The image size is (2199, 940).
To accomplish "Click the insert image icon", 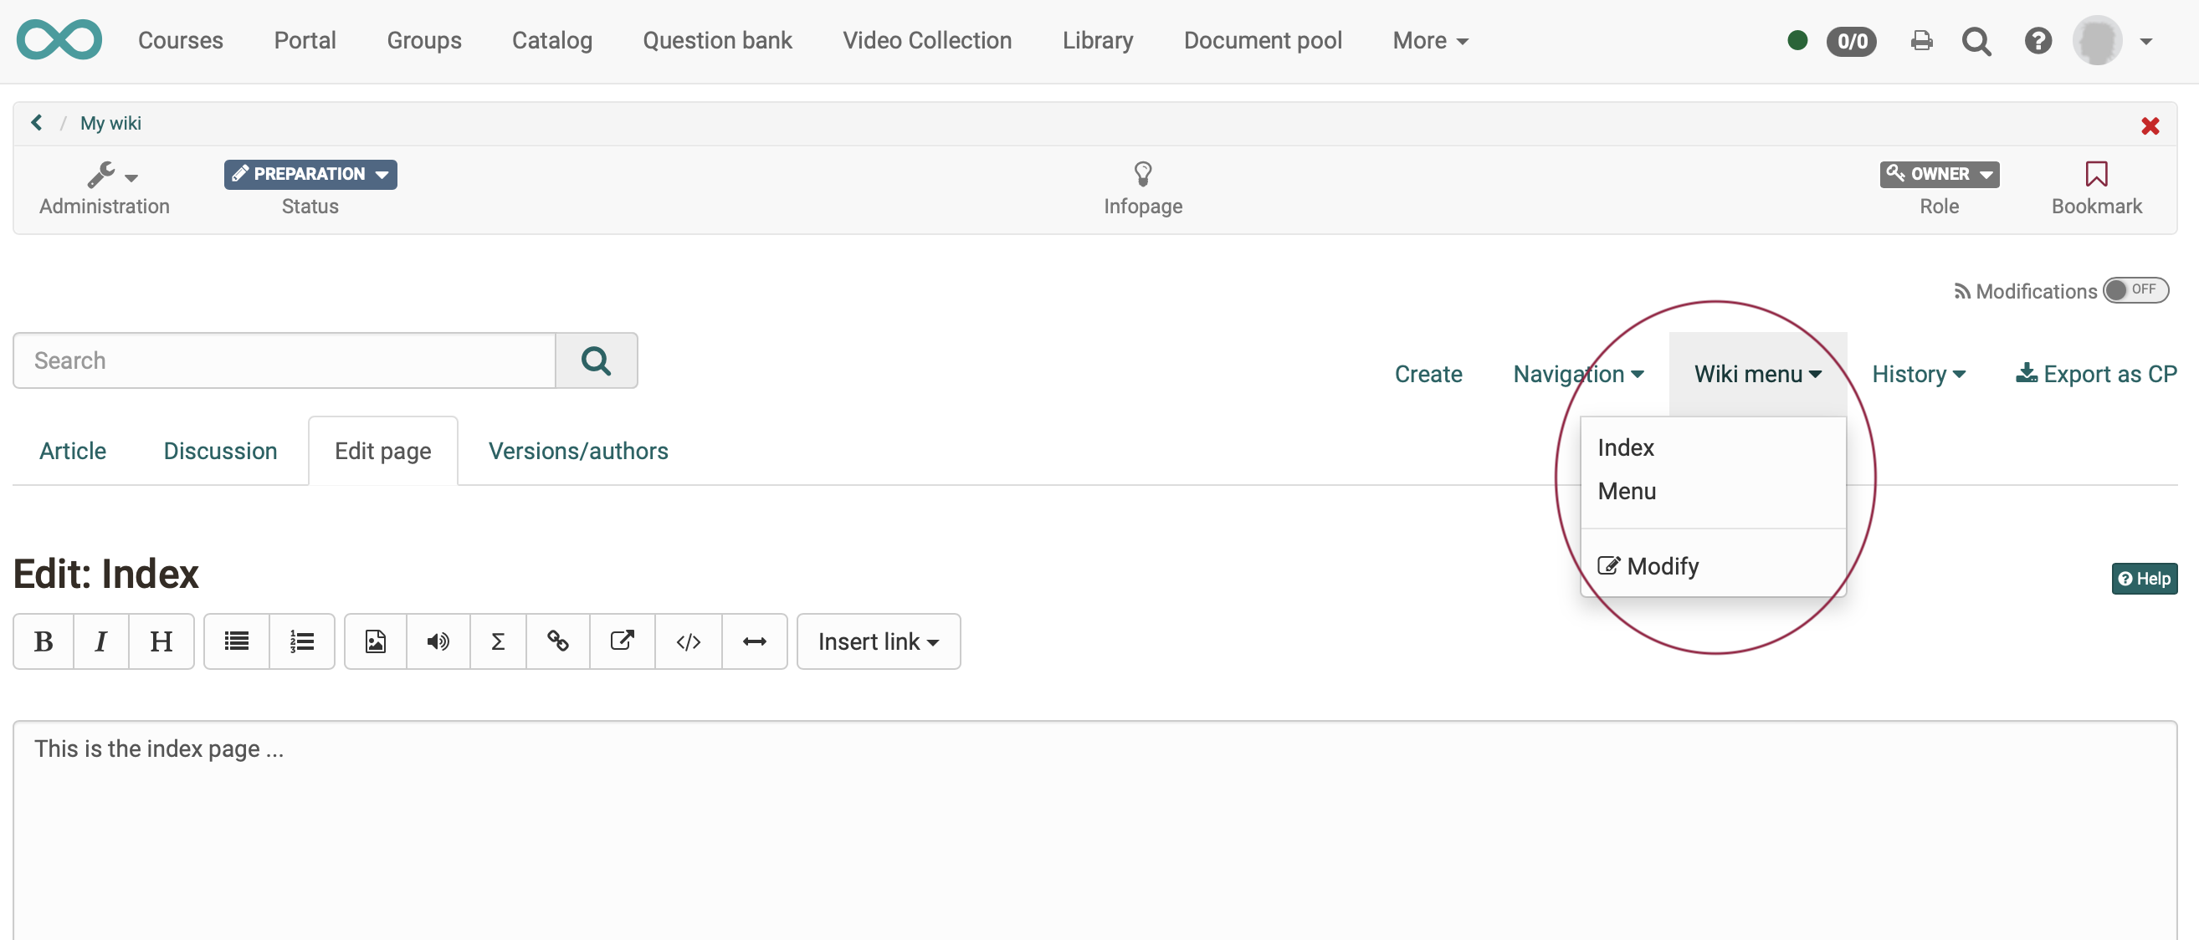I will [x=375, y=641].
